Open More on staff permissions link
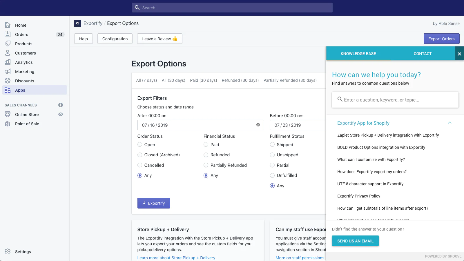 coord(300,258)
